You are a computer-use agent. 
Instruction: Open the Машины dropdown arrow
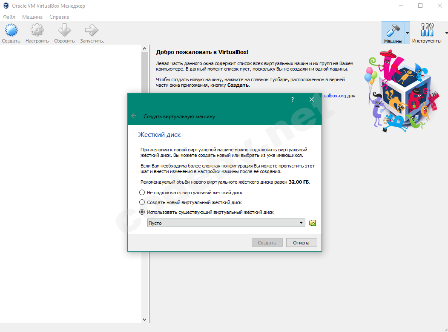click(408, 33)
